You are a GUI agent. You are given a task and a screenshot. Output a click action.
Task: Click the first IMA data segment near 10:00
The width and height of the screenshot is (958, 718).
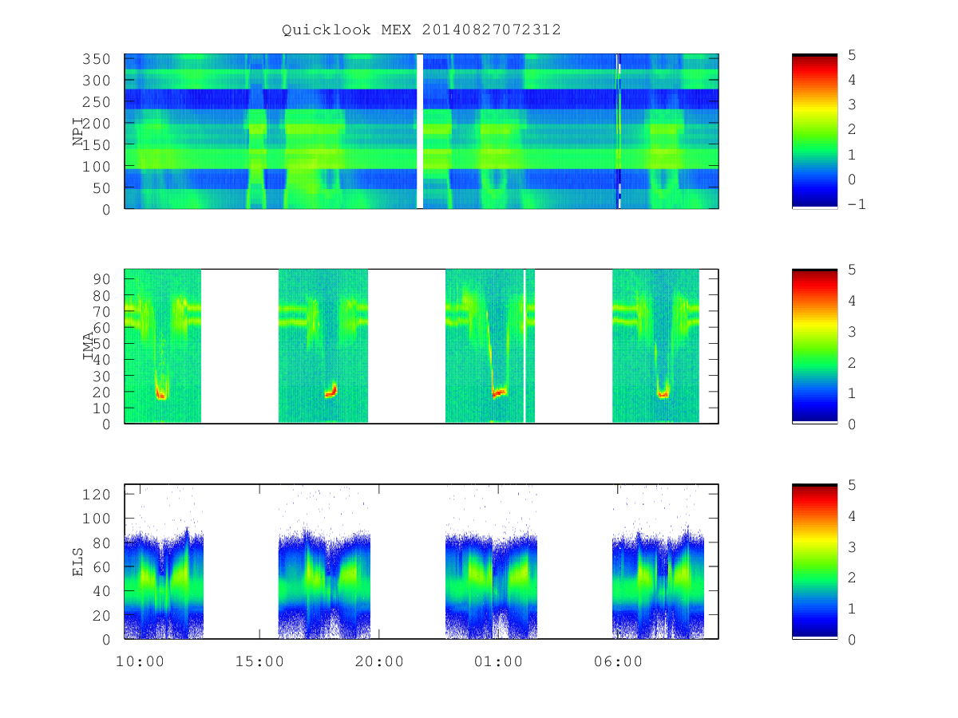(x=163, y=345)
